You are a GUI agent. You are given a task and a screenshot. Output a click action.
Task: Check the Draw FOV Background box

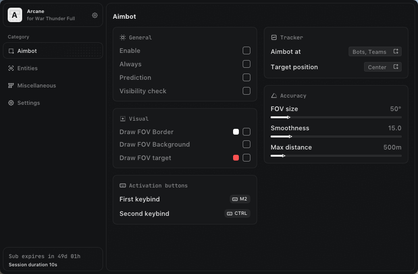coord(247,144)
